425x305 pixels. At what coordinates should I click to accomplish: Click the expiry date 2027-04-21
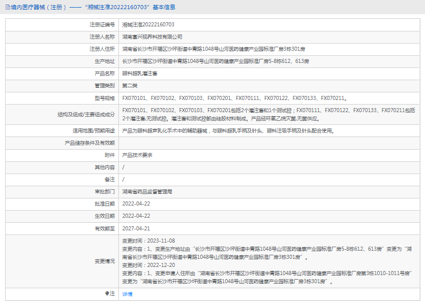coord(136,228)
